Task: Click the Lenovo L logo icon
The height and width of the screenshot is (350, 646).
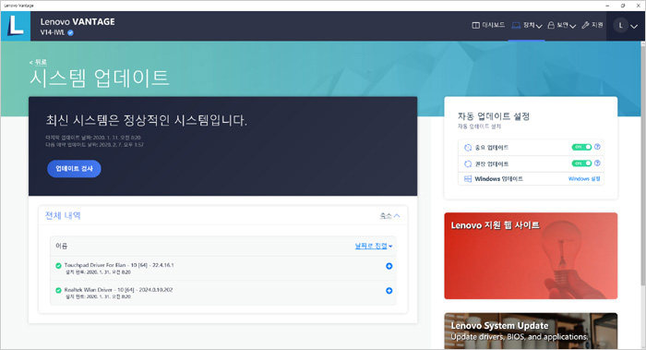Action: coord(16,26)
